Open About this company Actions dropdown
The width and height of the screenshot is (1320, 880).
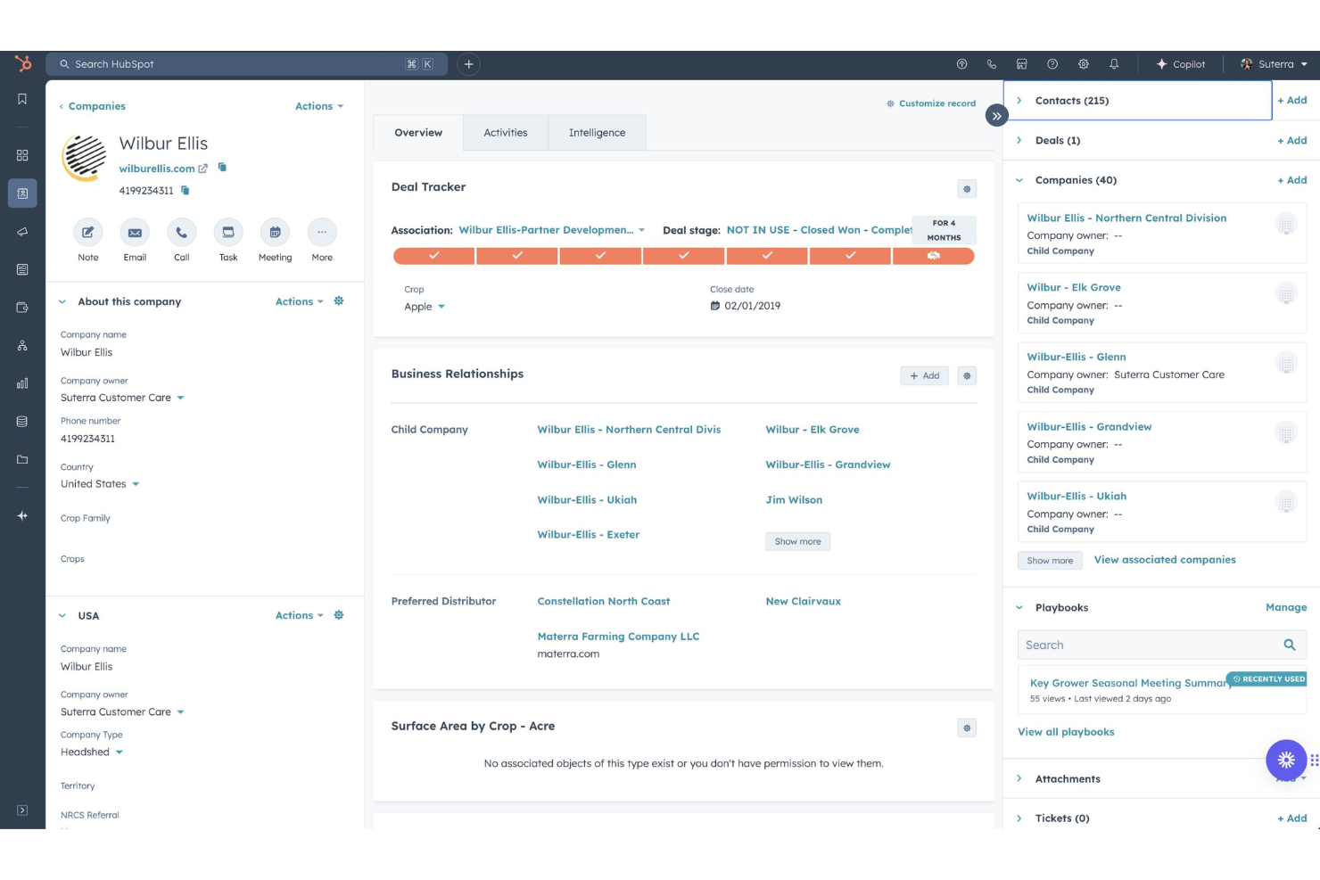point(300,301)
